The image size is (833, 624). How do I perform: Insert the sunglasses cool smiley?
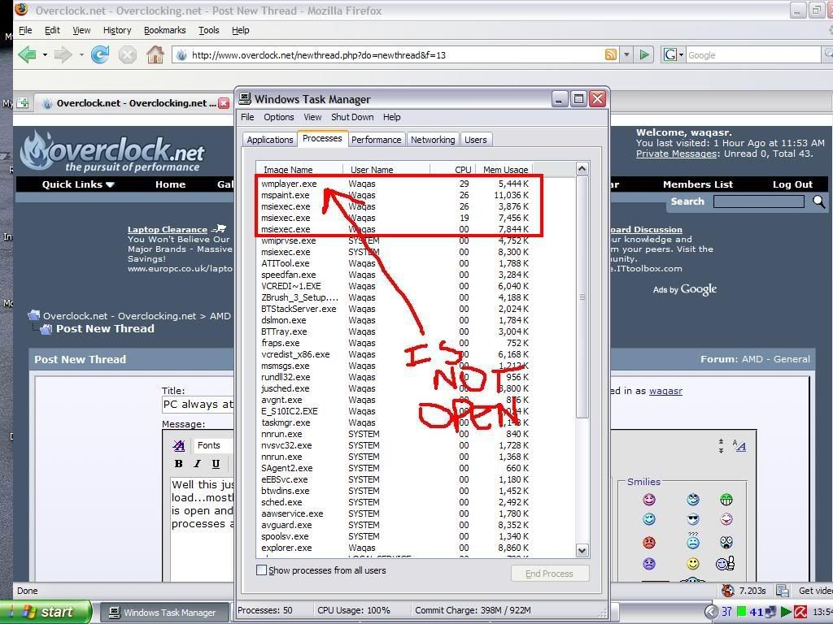click(693, 519)
